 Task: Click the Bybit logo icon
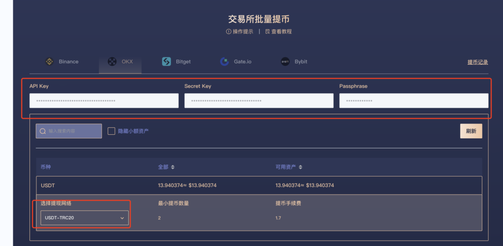tap(285, 61)
